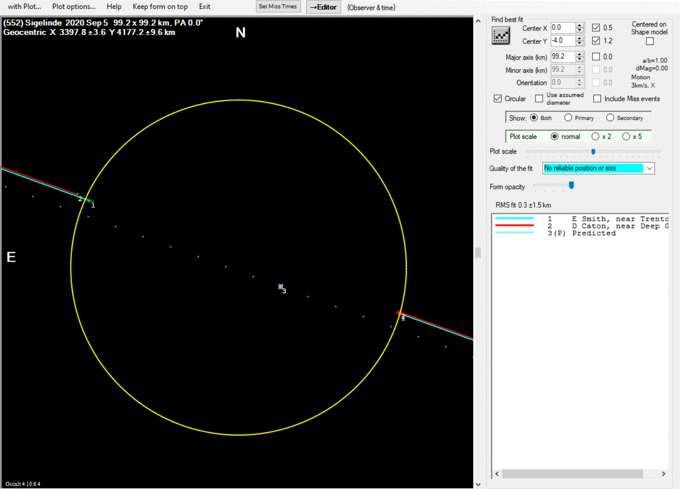
Task: Click the Plot scale slider handle
Action: (593, 151)
